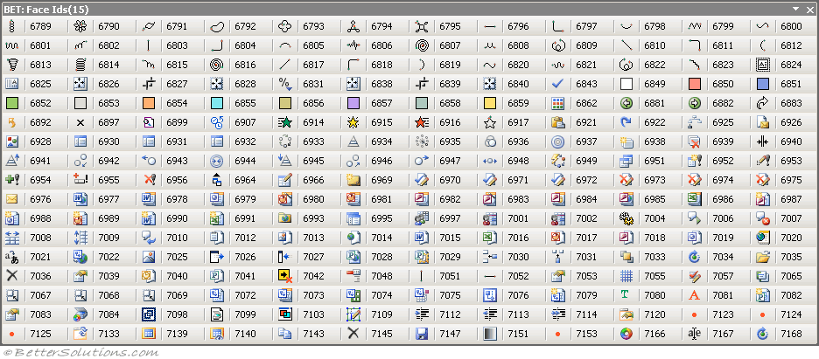Click the concentric target icon 6937
This screenshot has height=359, width=819.
coord(558,142)
